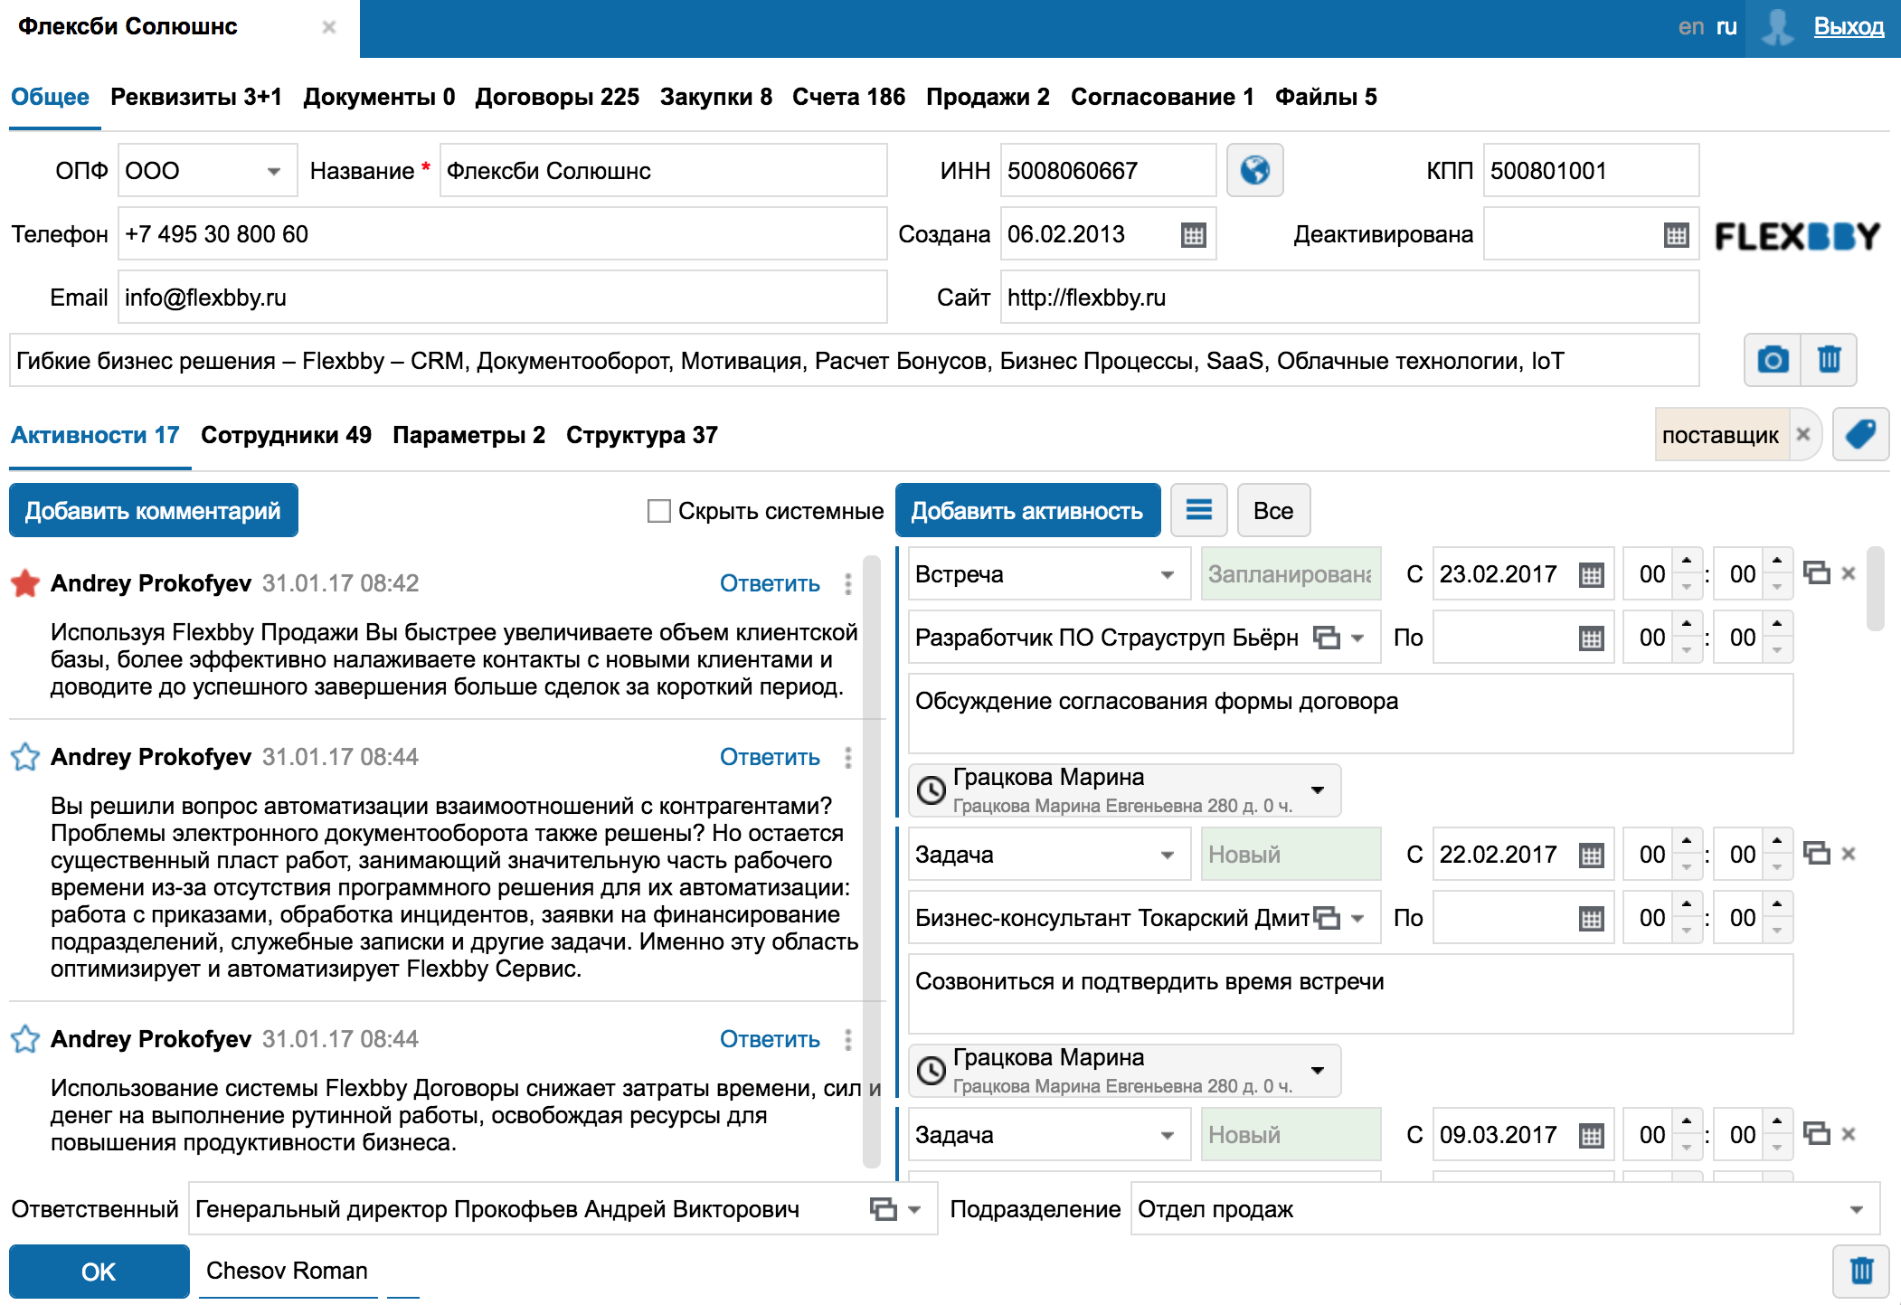Screen dimensions: 1901x1305
Task: Unstar the red-starred Andrey Prokofyev comment
Action: click(25, 583)
